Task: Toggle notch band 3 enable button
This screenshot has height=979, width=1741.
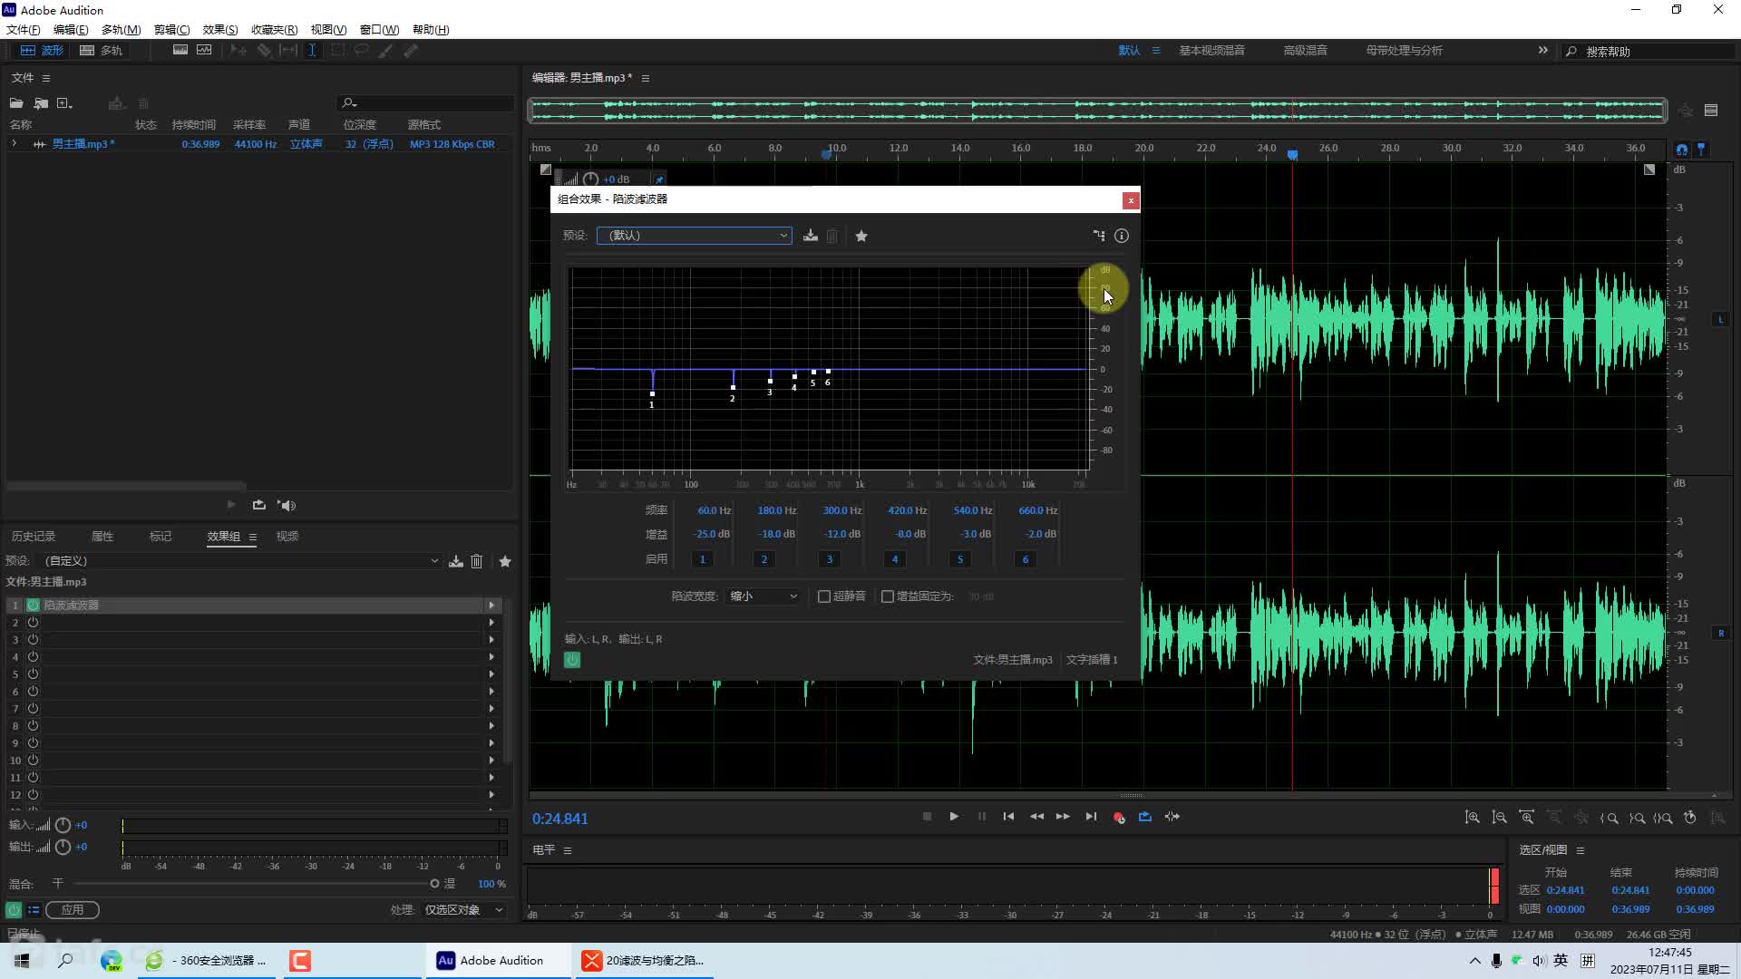Action: 830,559
